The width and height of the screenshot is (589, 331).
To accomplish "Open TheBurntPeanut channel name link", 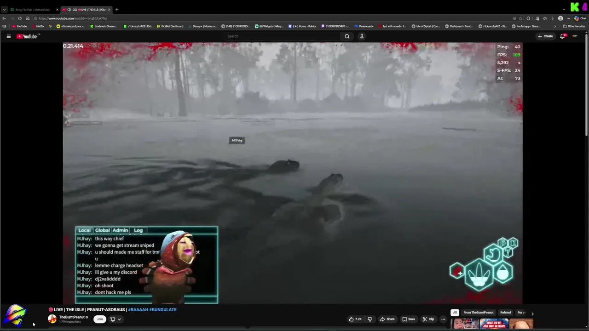I will 72,317.
